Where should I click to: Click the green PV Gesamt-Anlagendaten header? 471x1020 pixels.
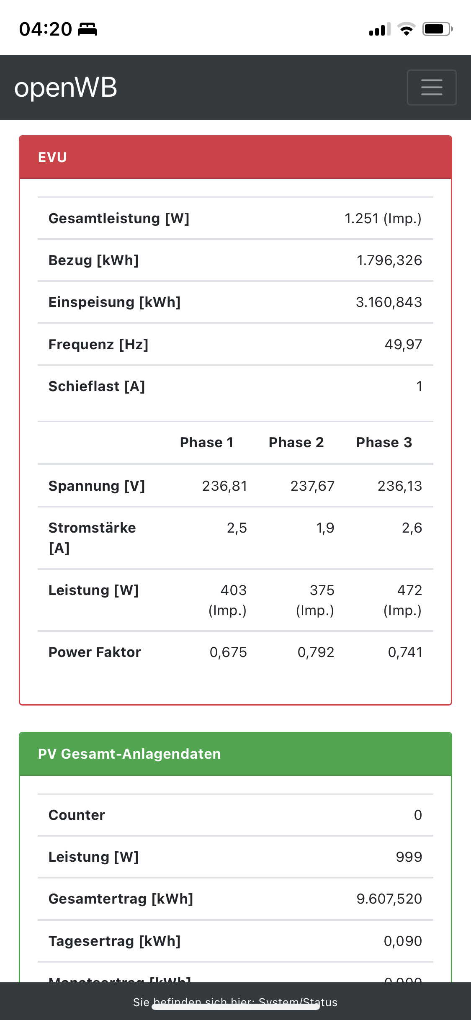(235, 754)
